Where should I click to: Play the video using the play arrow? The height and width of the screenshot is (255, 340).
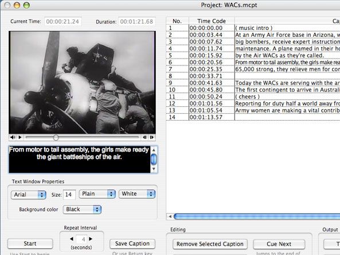click(x=20, y=137)
